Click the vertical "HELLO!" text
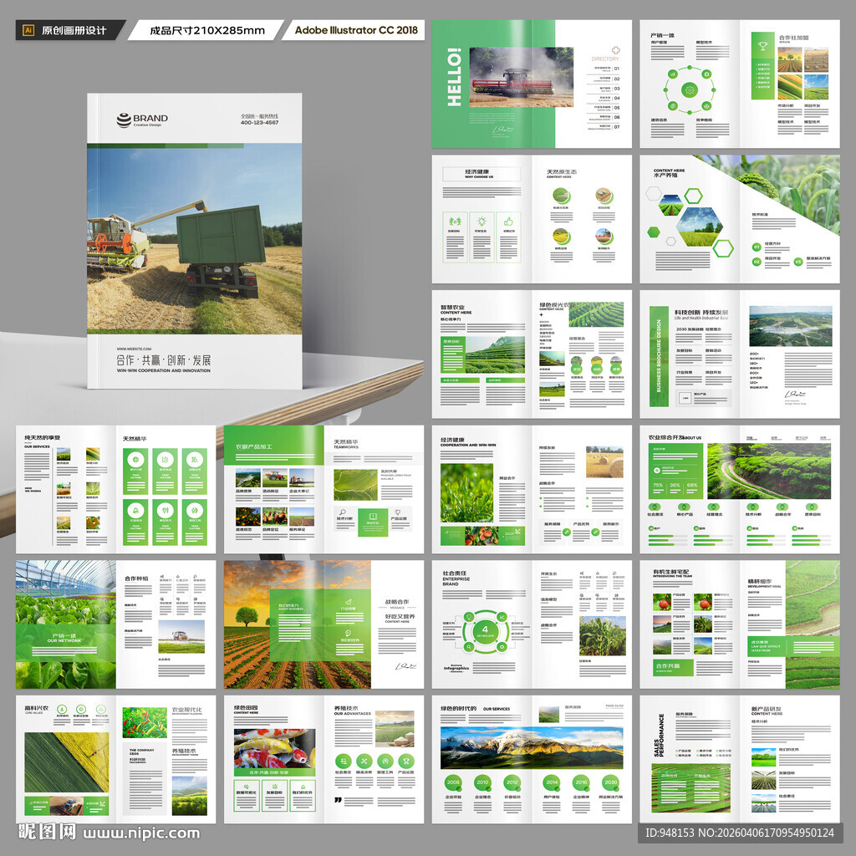The image size is (856, 856). point(454,77)
